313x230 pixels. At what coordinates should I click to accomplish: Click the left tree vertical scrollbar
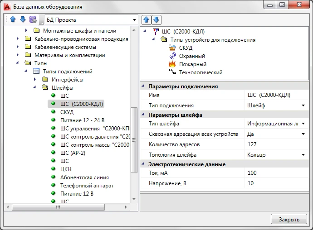click(134, 140)
